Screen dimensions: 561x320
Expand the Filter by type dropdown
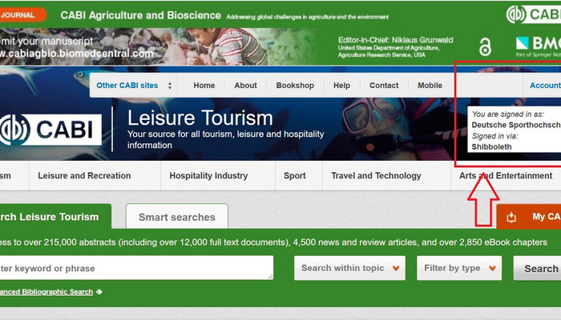pyautogui.click(x=459, y=268)
